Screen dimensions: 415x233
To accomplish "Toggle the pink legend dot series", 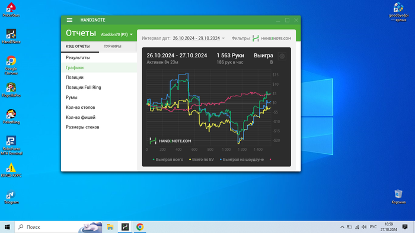I will point(270,160).
